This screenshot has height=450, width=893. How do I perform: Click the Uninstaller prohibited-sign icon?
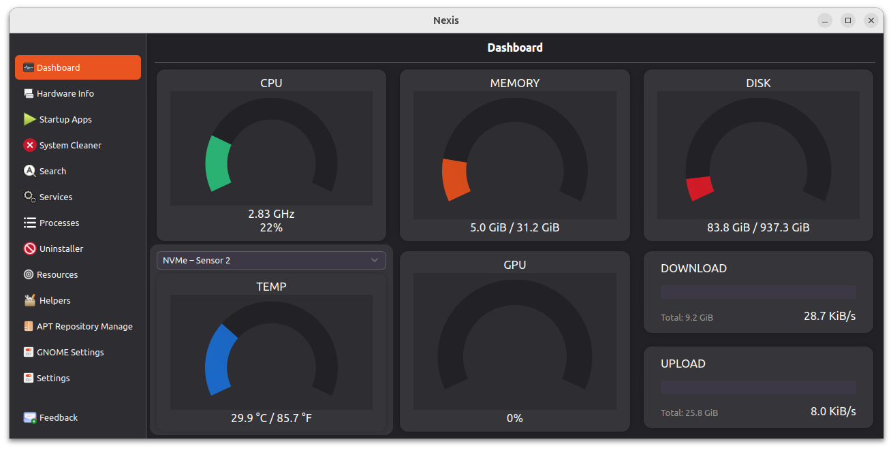[30, 248]
